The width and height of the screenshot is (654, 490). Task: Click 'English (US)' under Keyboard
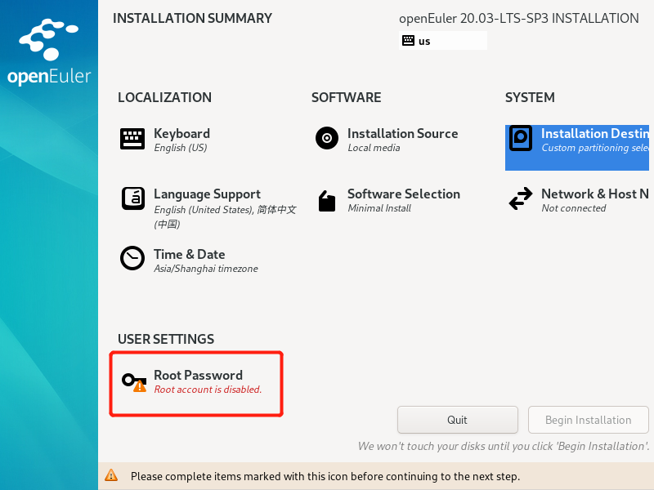[x=181, y=148]
